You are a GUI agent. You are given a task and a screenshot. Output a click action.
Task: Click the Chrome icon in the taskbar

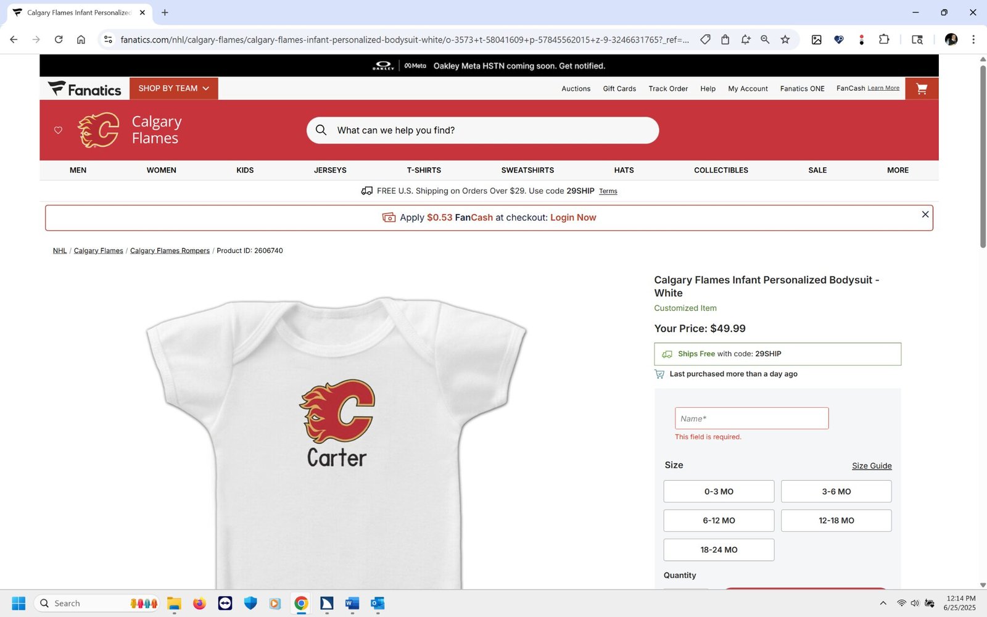click(x=301, y=603)
